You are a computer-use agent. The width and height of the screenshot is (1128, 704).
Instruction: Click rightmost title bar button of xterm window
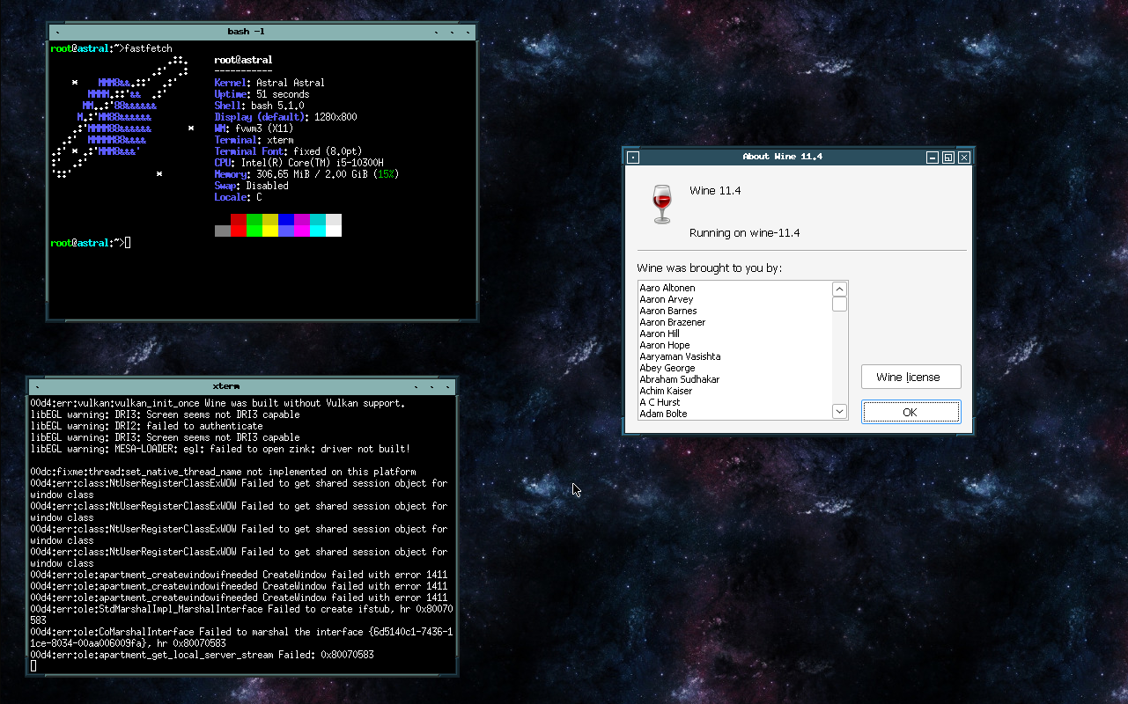(x=447, y=386)
